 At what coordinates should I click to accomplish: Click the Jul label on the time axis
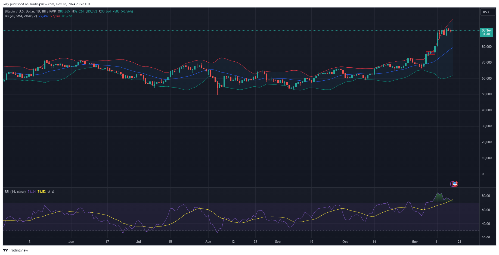[x=139, y=242]
